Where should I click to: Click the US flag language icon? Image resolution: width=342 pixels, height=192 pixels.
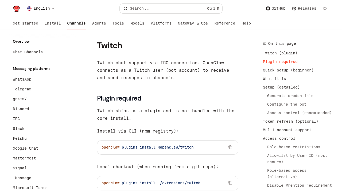pos(29,9)
